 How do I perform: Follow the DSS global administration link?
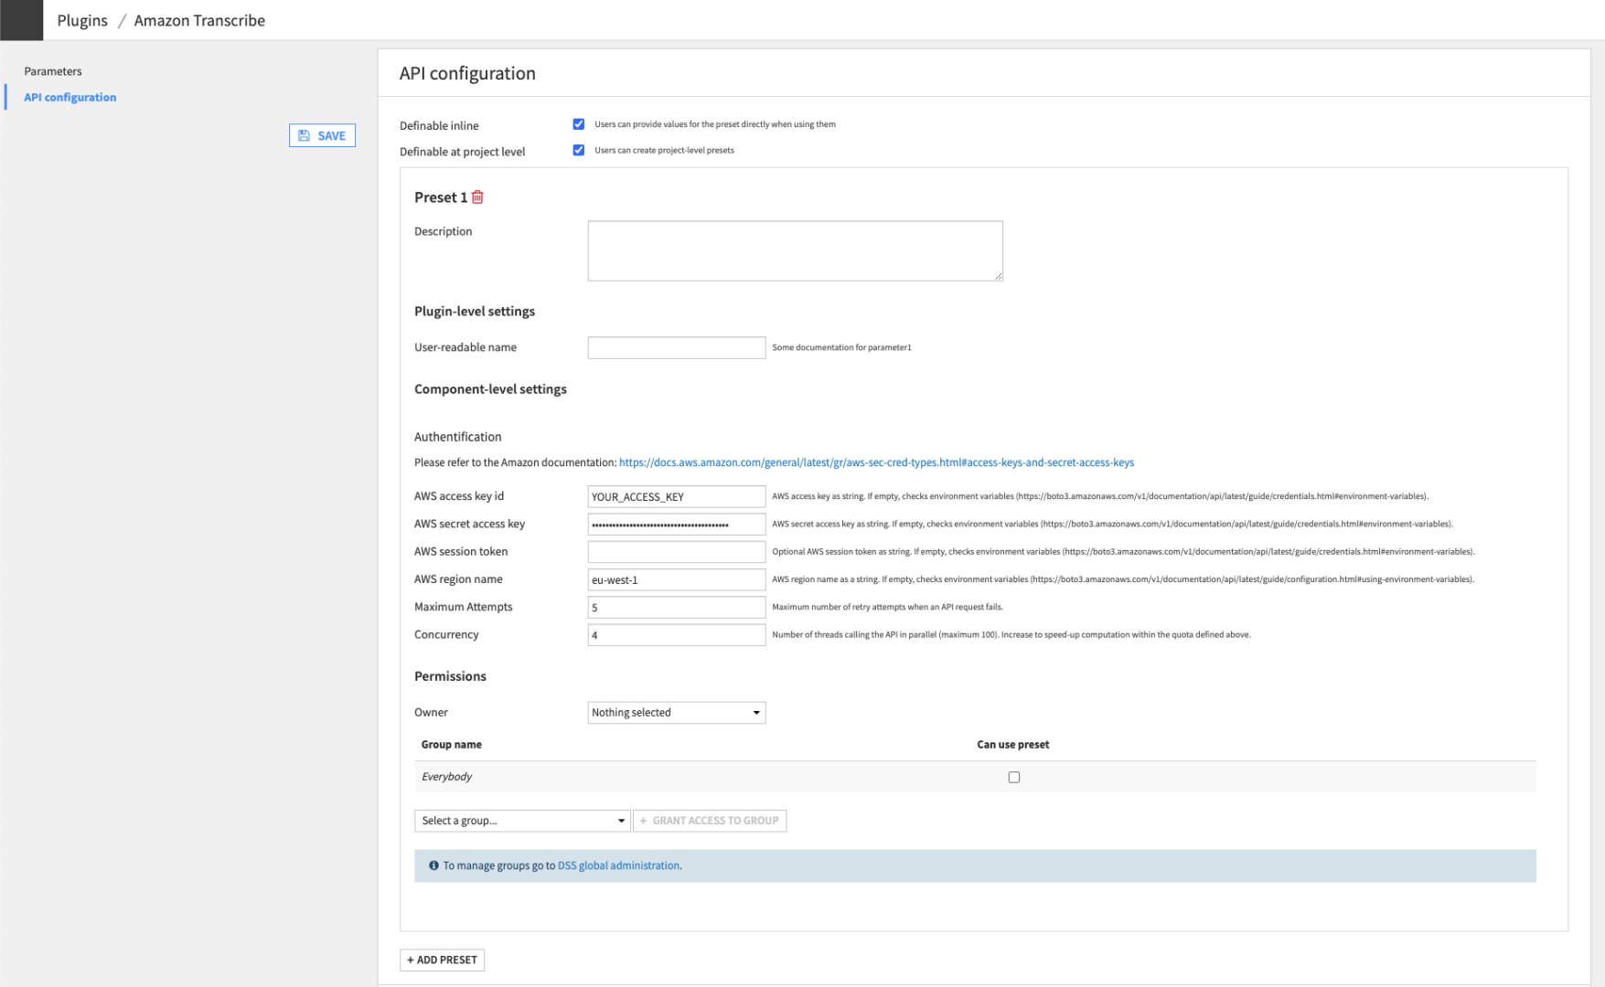pos(617,865)
